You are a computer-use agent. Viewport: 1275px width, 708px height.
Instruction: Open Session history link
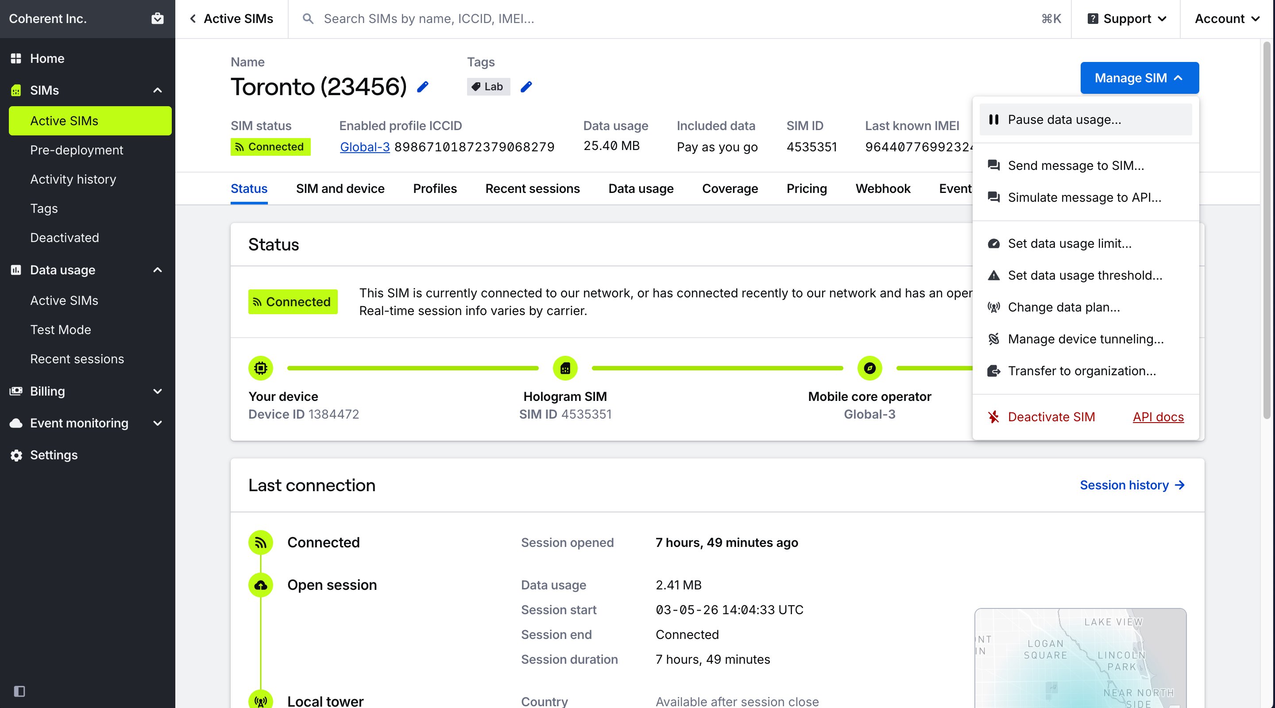1132,485
